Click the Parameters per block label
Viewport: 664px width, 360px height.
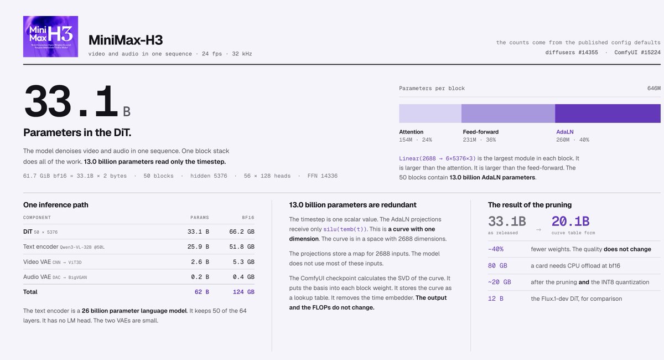click(x=432, y=88)
